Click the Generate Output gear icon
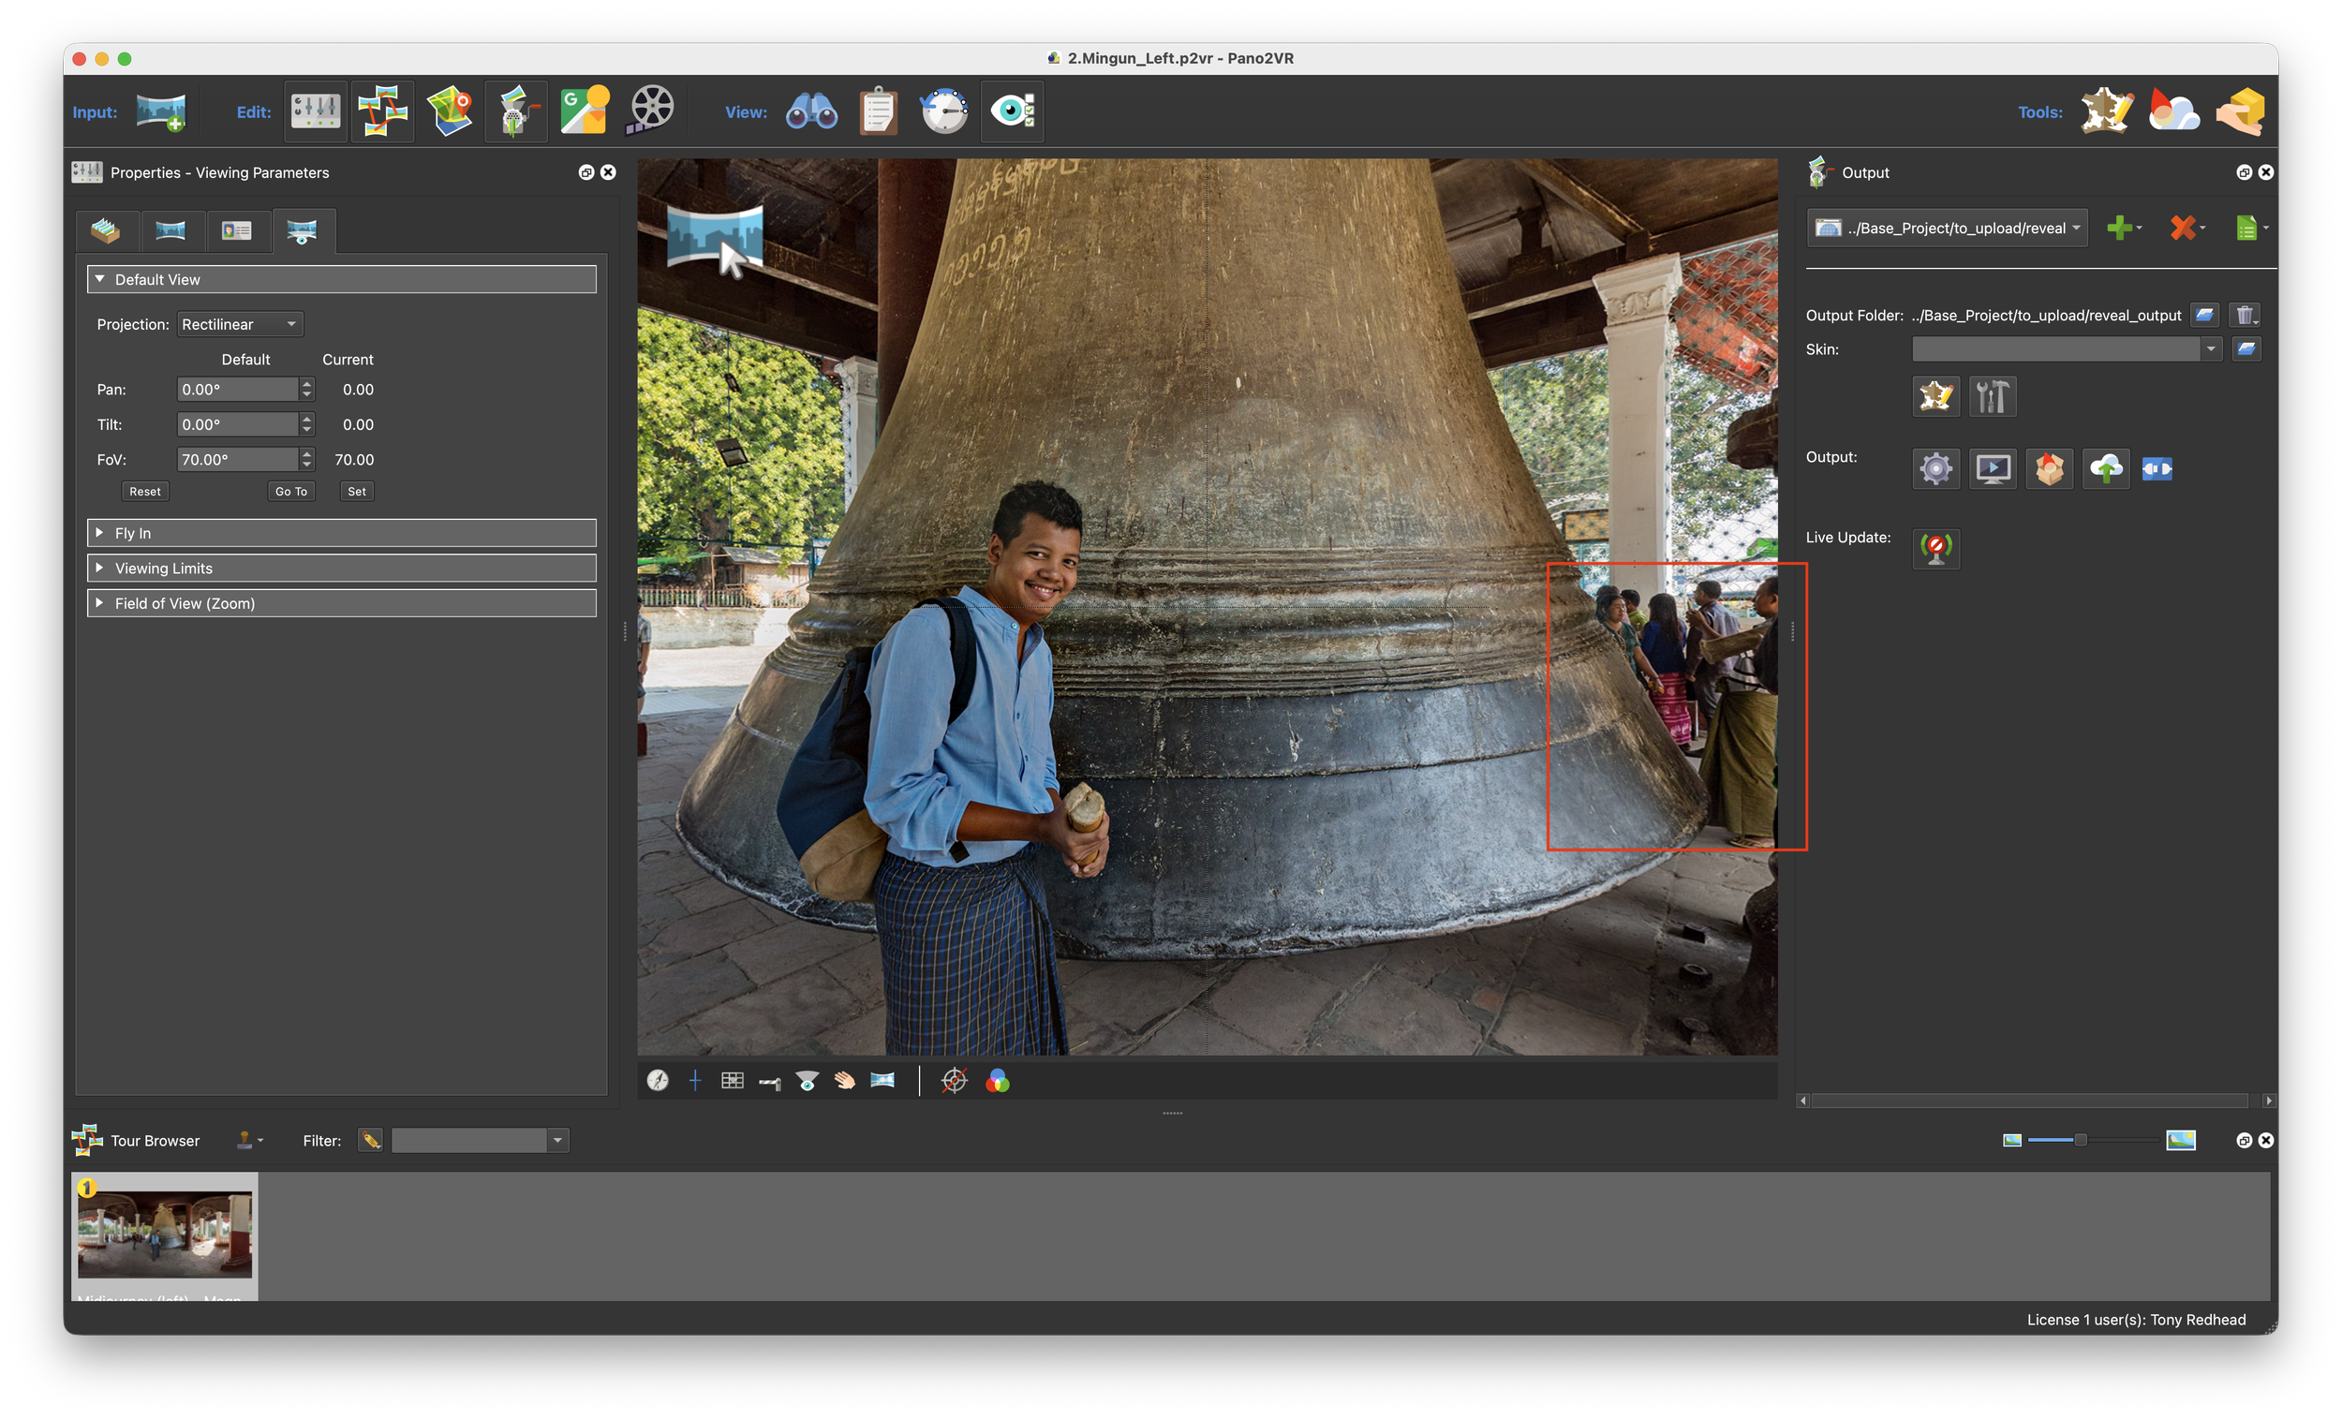This screenshot has height=1419, width=2342. coord(1935,468)
